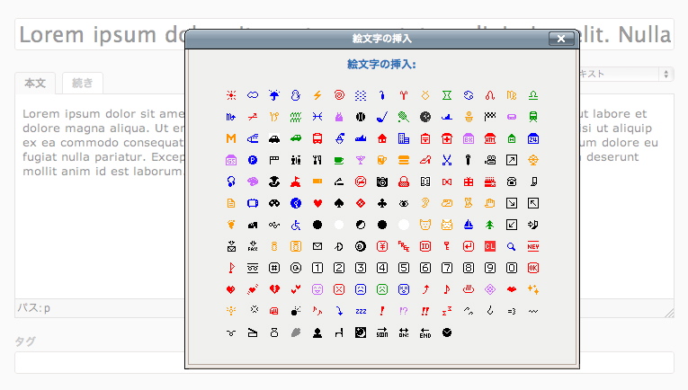The image size is (688, 390).
Task: Focus the タグ input field
Action: (344, 362)
